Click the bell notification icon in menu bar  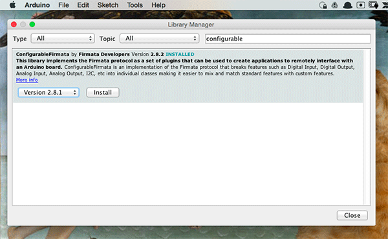click(348, 5)
